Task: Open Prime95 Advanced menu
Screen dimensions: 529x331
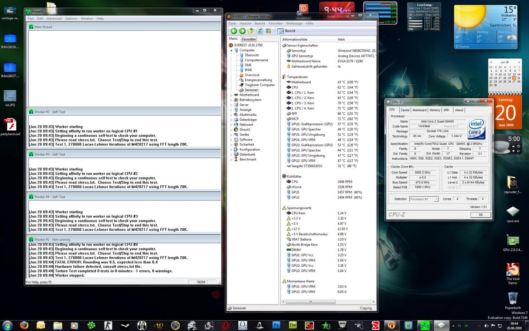Action: tap(54, 18)
